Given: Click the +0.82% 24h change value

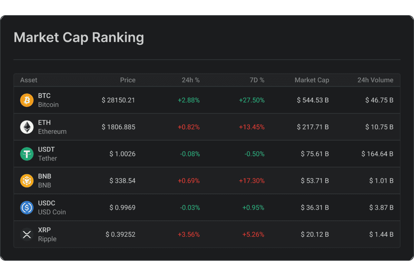Looking at the screenshot, I should [189, 127].
